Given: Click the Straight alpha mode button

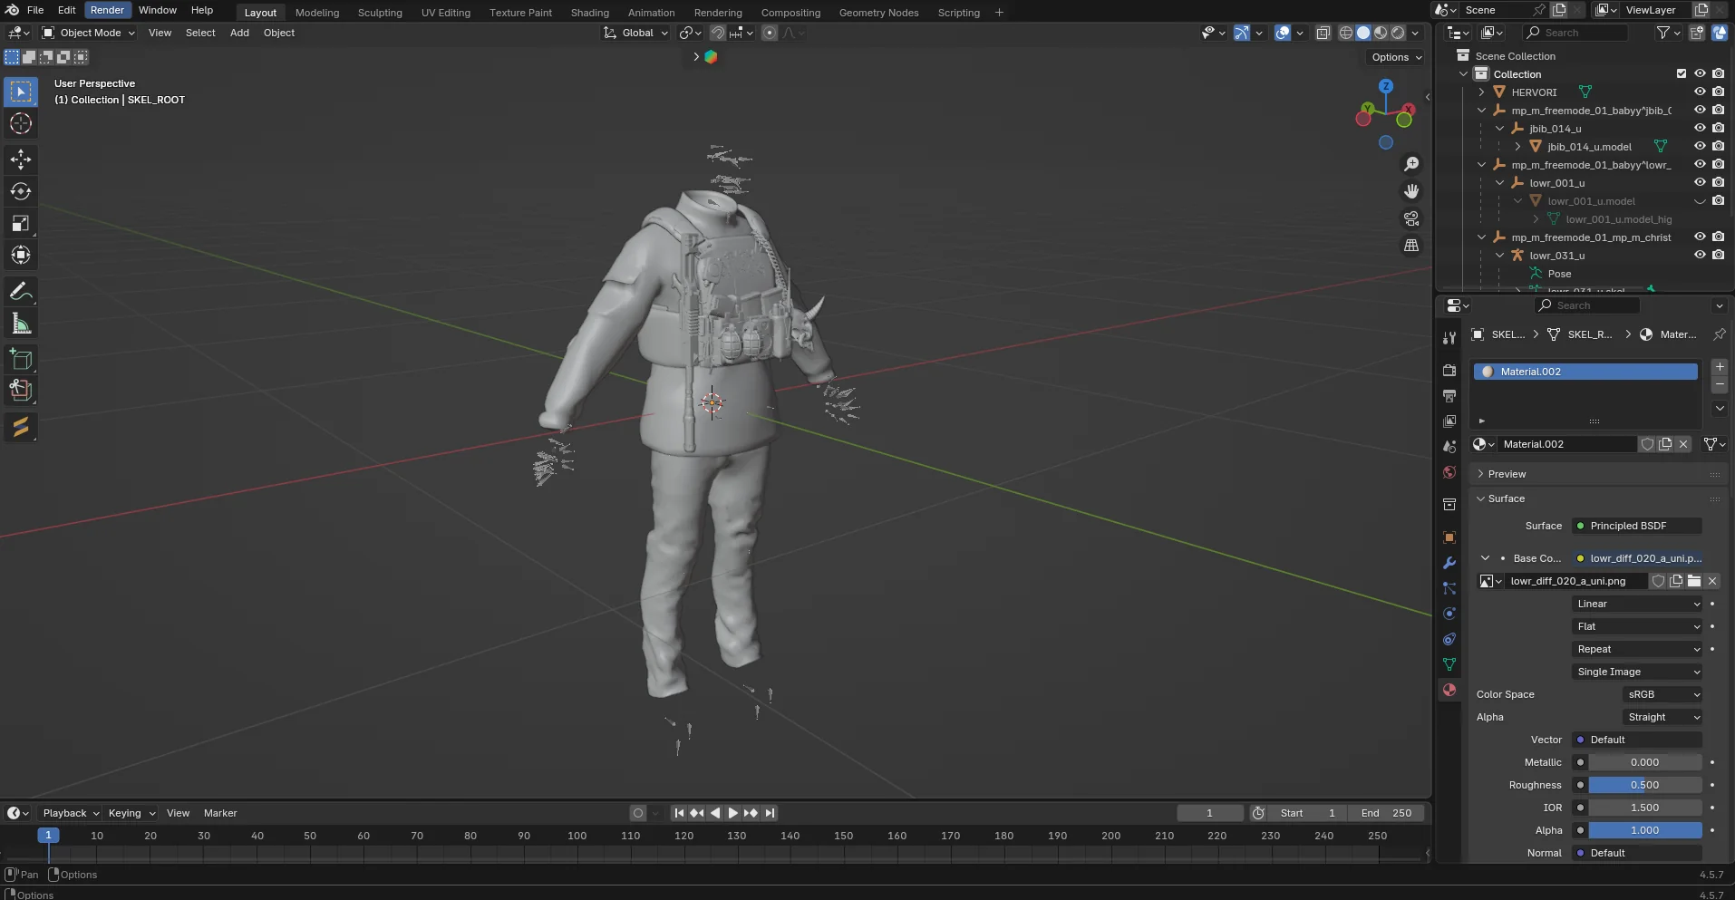Looking at the screenshot, I should click(1663, 717).
